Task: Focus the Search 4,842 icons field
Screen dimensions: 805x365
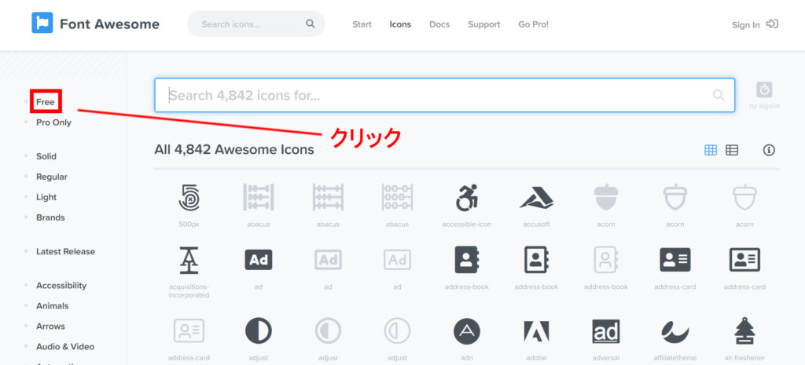Action: 445,95
